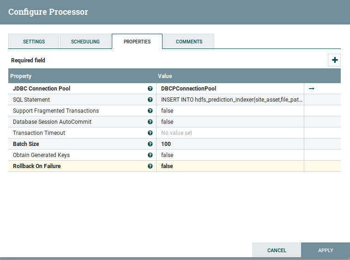350x260 pixels.
Task: Open help tooltip for Database Session AutoCommit
Action: click(150, 122)
